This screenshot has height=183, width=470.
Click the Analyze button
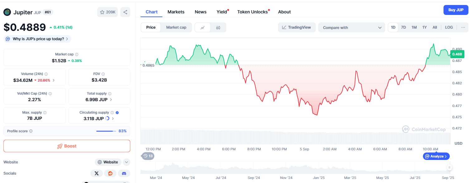[436, 156]
